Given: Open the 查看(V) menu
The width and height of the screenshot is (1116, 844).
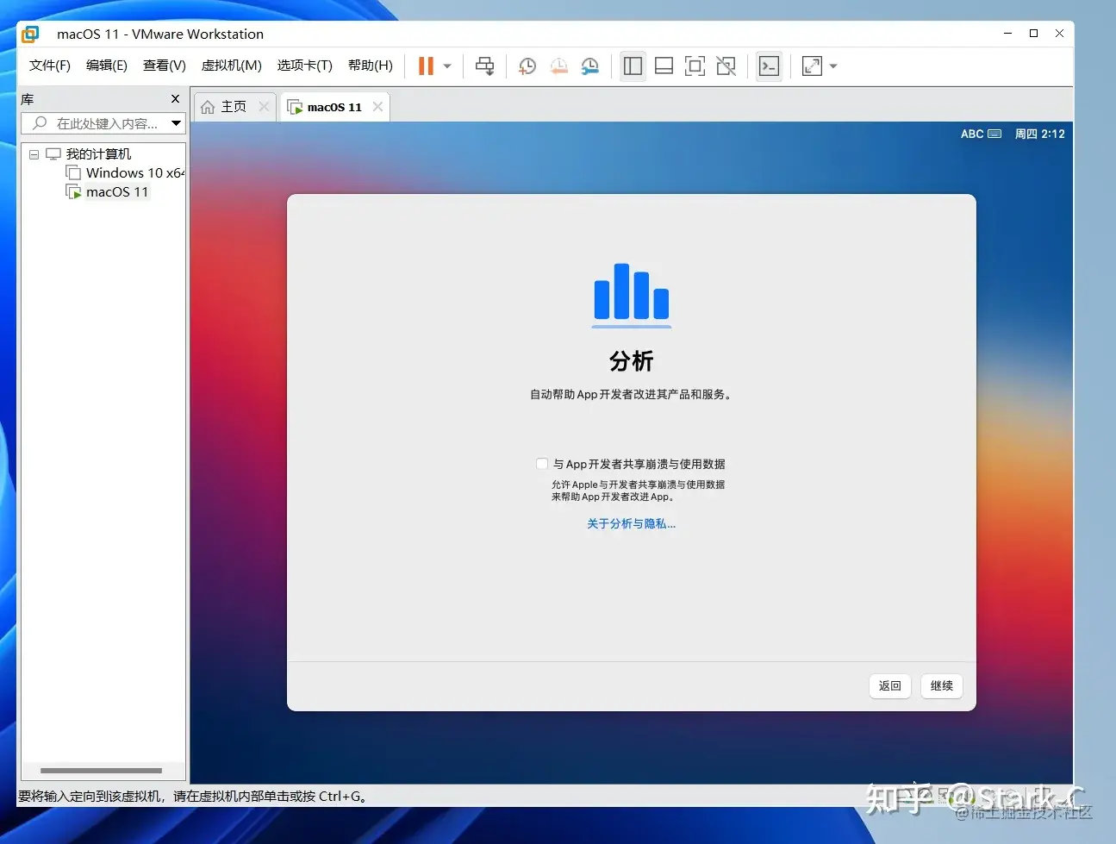Looking at the screenshot, I should [x=165, y=66].
